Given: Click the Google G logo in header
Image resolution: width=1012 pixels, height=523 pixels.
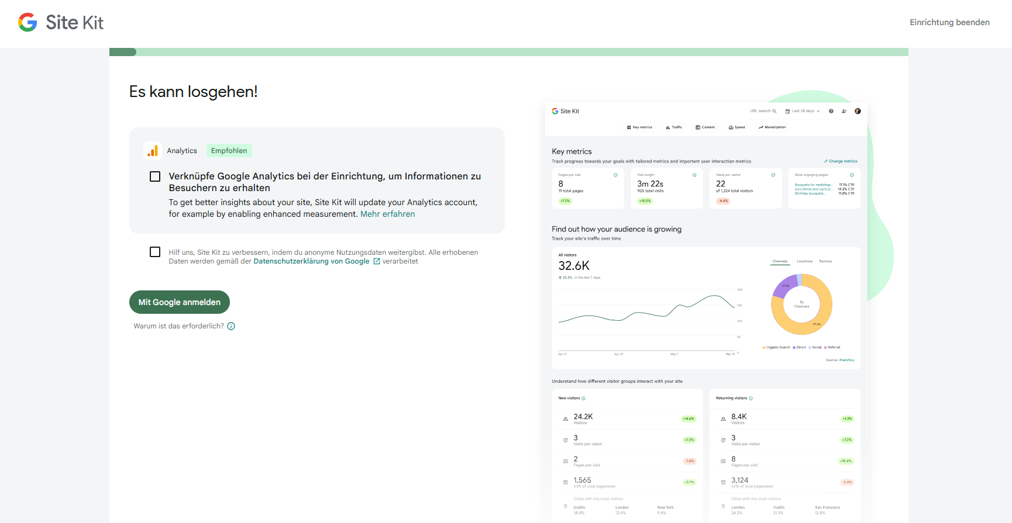Looking at the screenshot, I should 27,22.
